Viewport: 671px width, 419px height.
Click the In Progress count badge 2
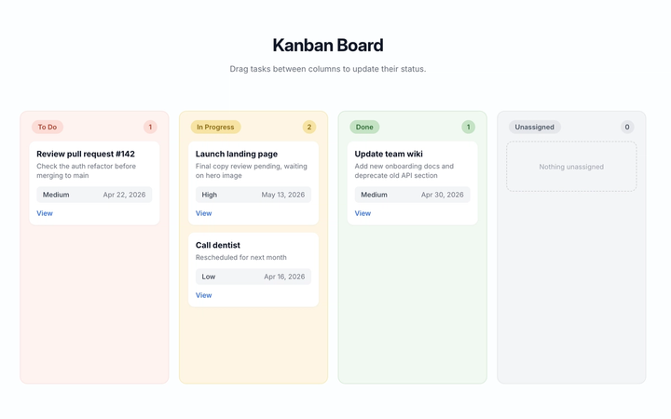pos(309,127)
